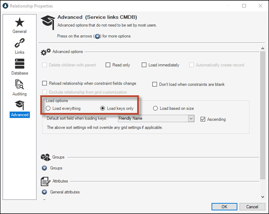The image size is (269, 214).
Task: Open the Links chain icon
Action: click(19, 43)
